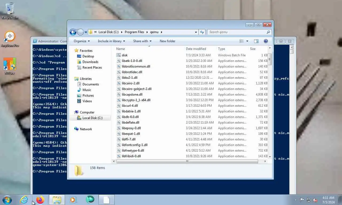
Task: Click the Action Center flag tray icon
Action: tap(302, 200)
